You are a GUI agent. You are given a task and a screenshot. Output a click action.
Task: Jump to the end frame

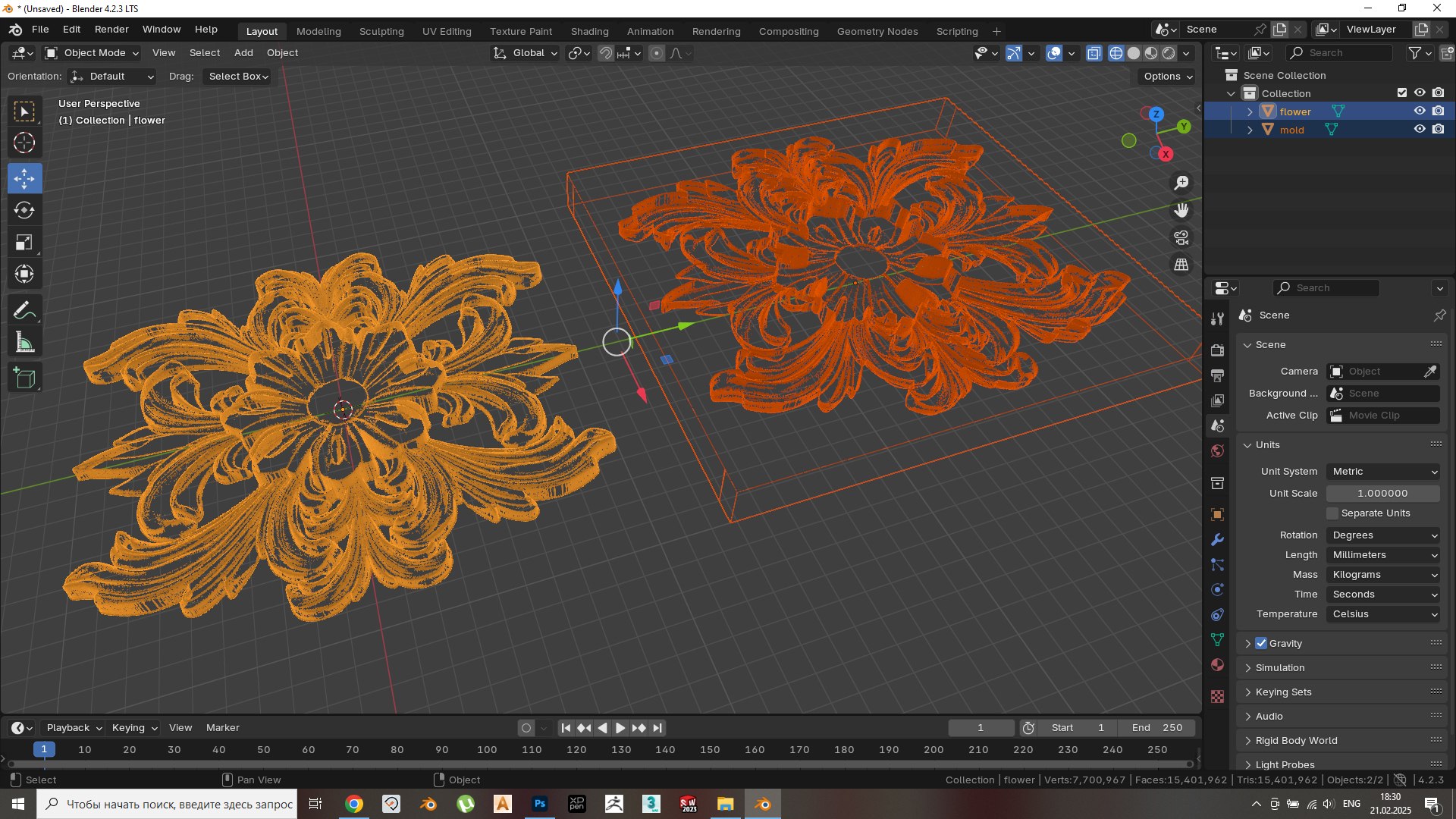point(657,728)
